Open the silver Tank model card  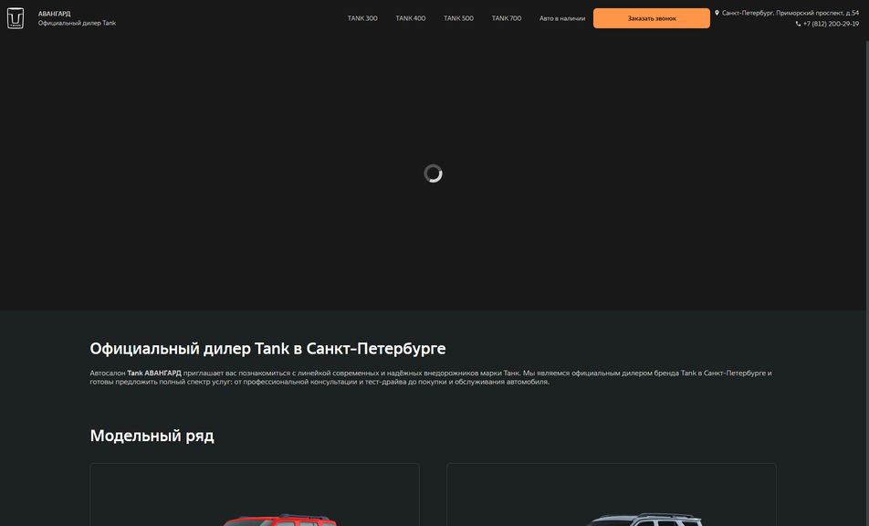[612, 494]
